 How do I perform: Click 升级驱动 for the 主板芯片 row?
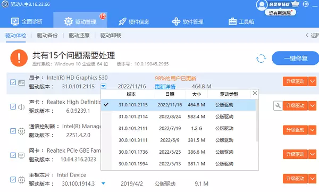coord(295,179)
